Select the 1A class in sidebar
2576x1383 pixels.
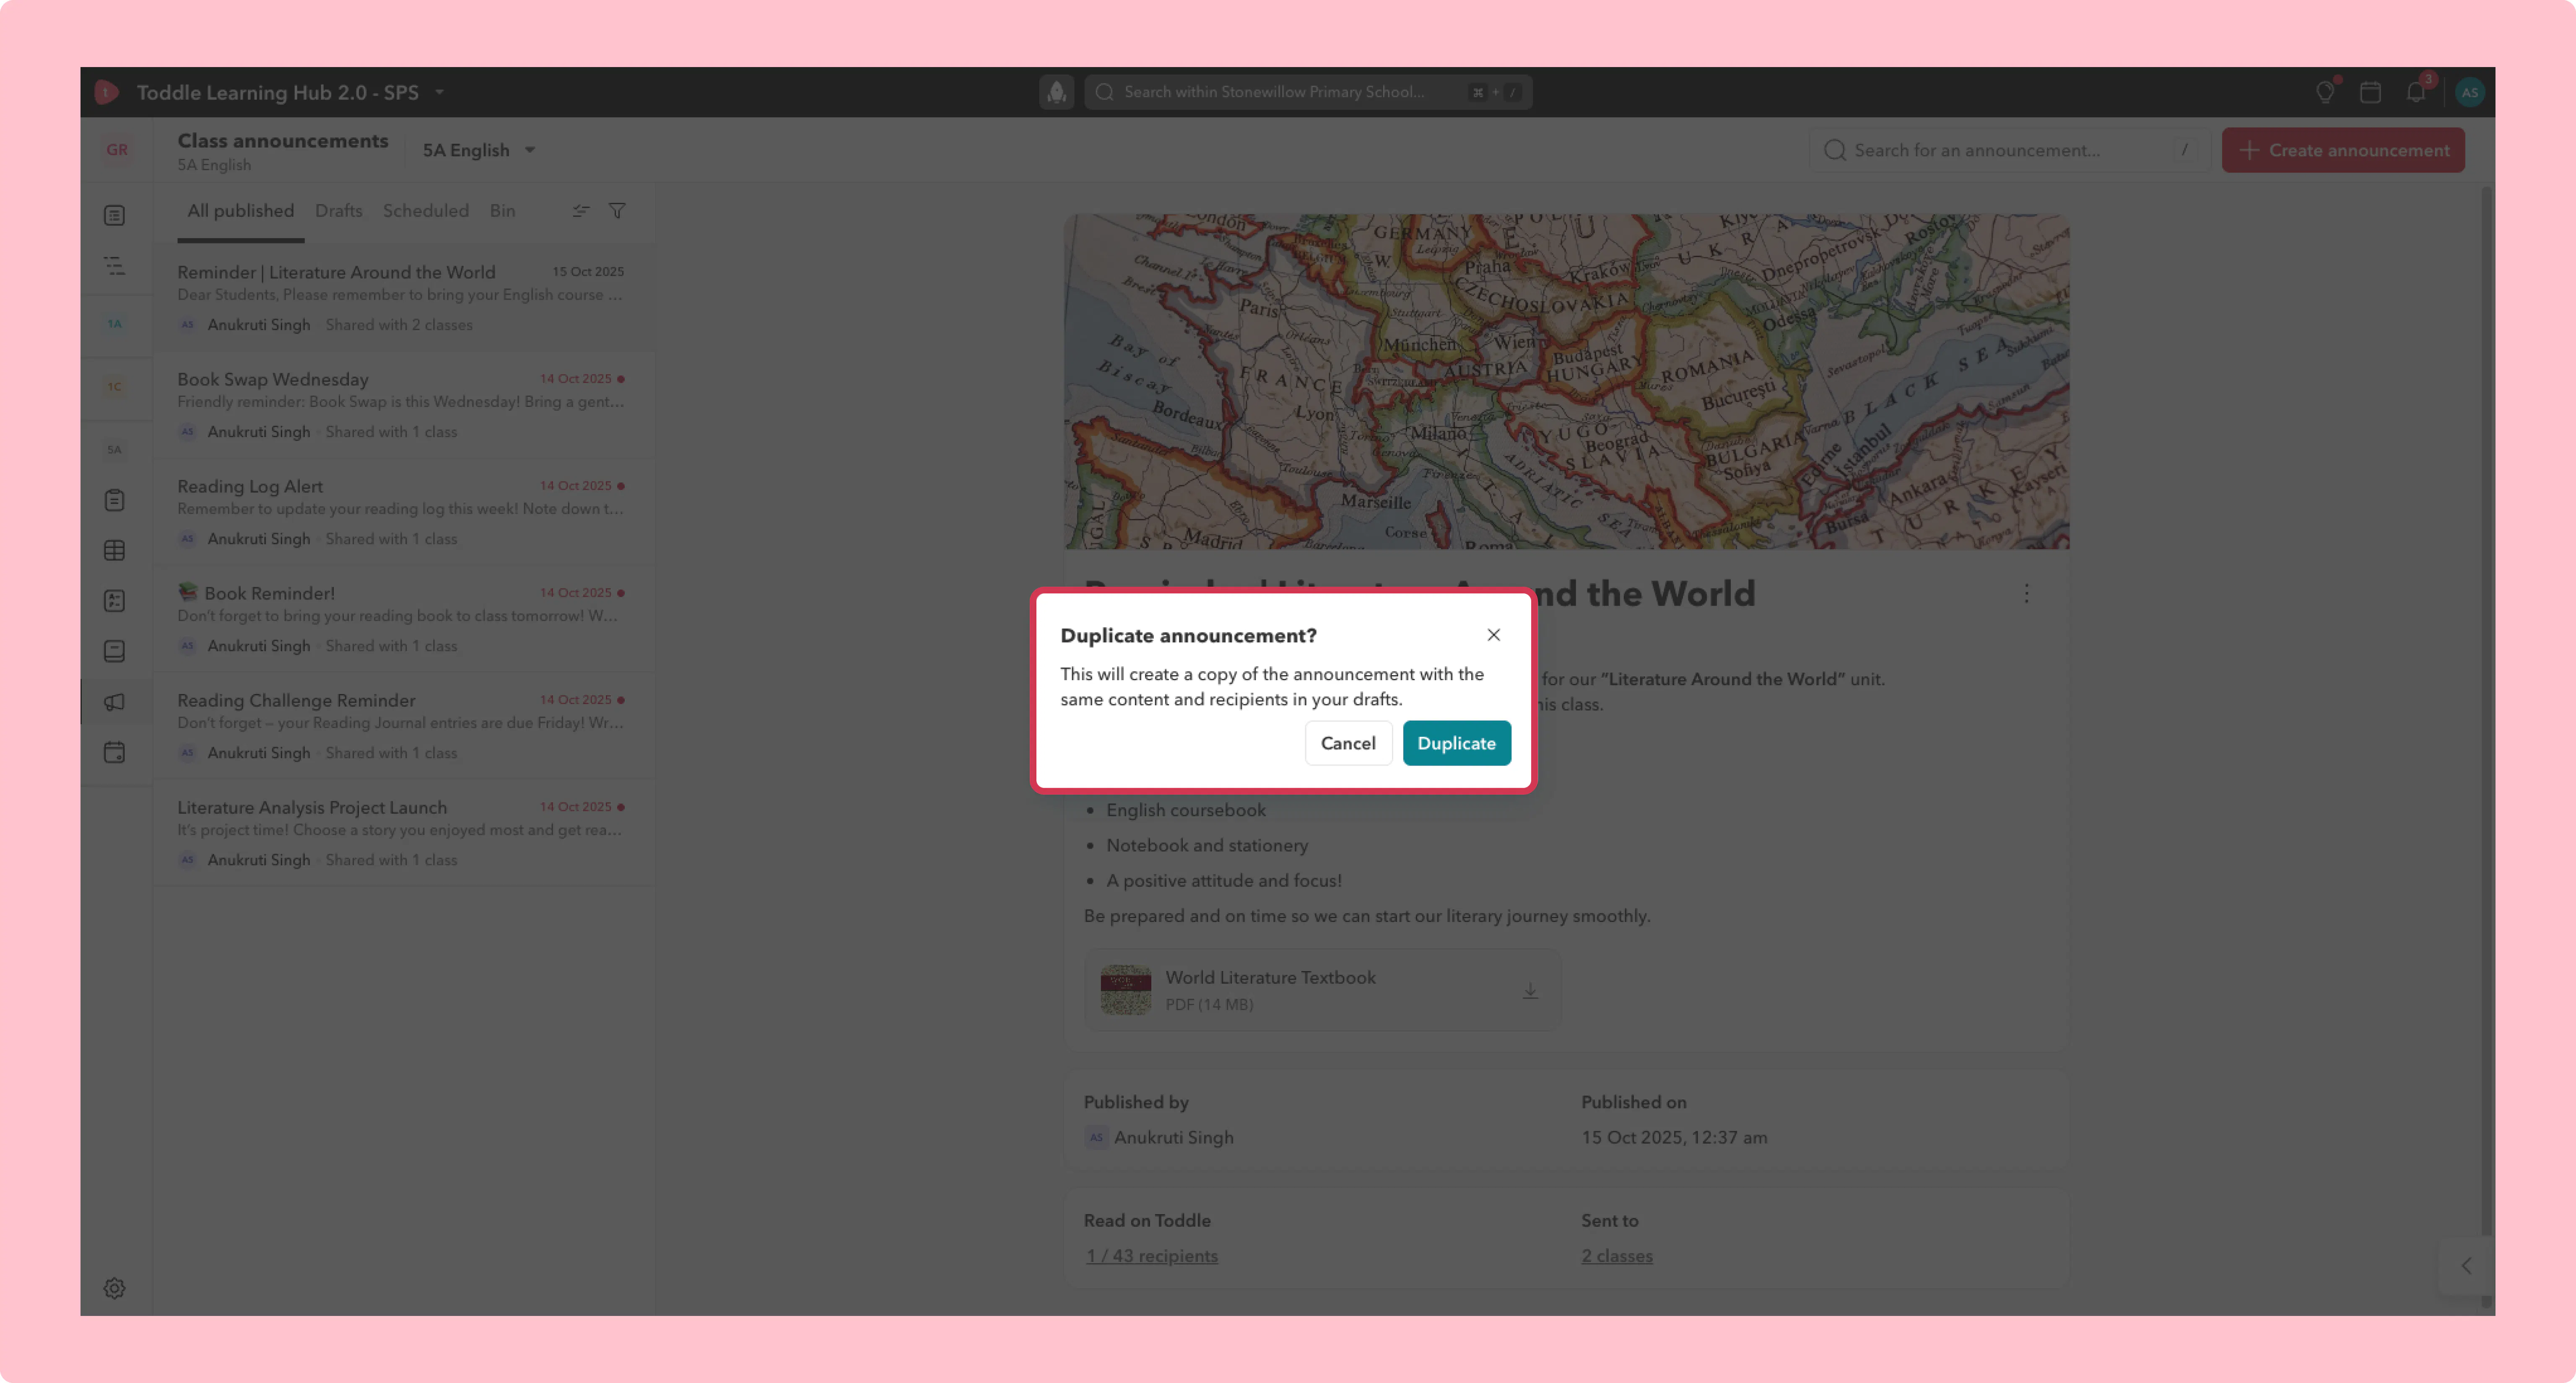tap(115, 324)
